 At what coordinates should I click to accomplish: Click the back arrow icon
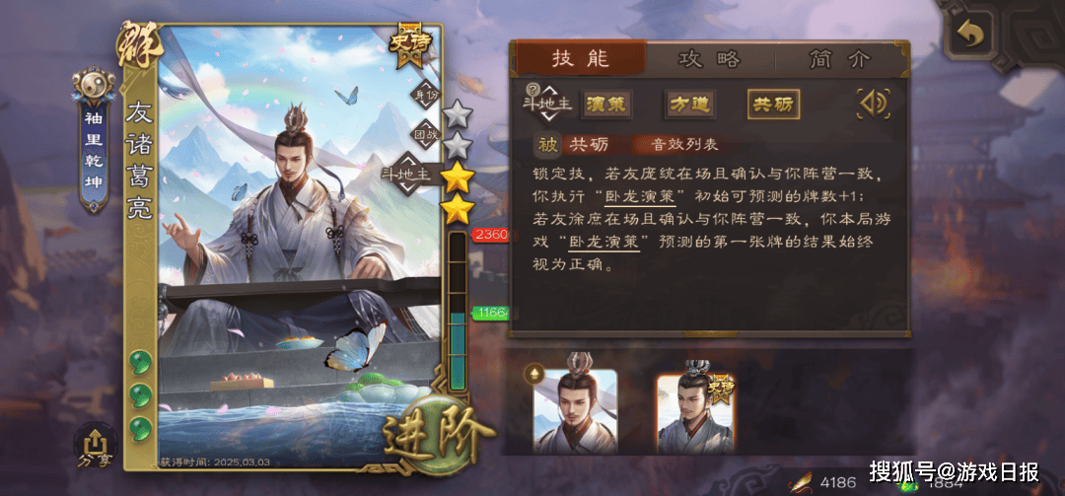coord(969,35)
